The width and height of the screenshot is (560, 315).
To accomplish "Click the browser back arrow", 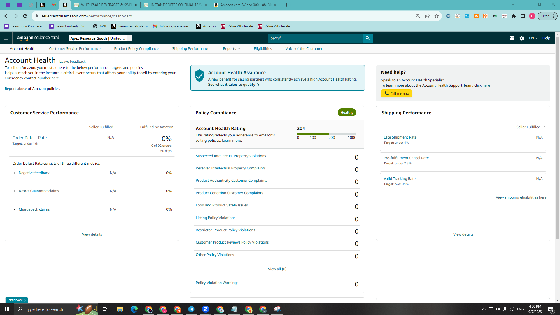I will [6, 16].
